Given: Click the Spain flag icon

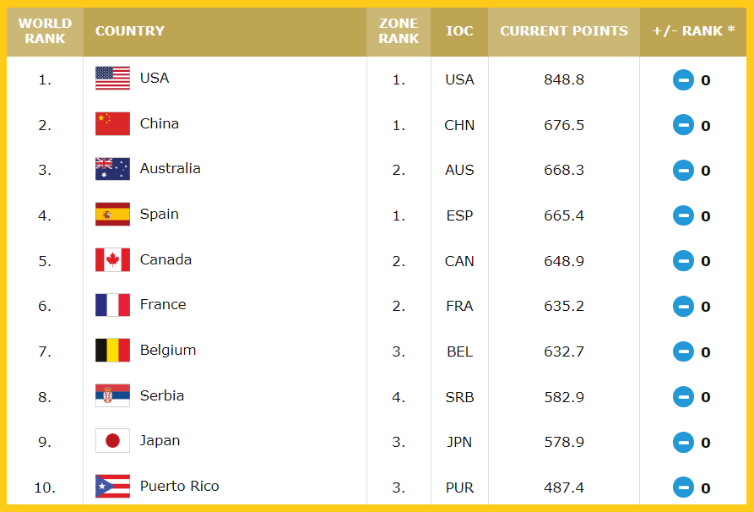Looking at the screenshot, I should pyautogui.click(x=112, y=214).
